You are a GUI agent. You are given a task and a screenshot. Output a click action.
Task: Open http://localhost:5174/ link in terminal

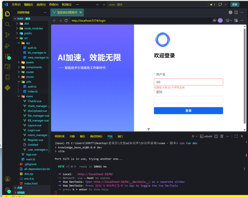point(95,174)
